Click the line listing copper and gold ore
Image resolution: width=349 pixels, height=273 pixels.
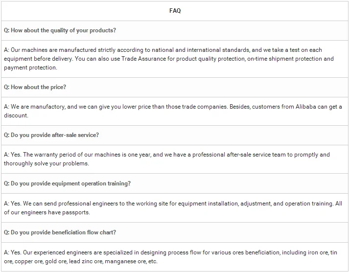[x=81, y=261]
